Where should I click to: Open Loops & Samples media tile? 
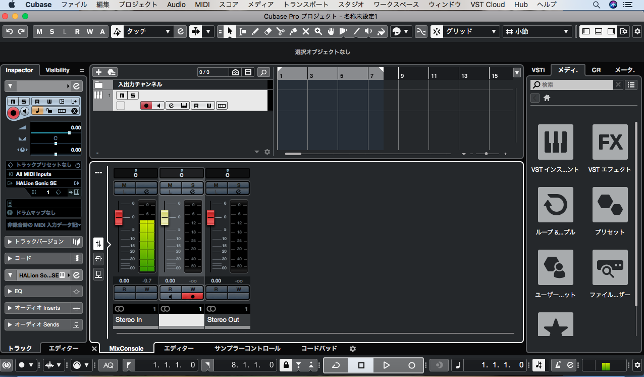[x=555, y=205]
